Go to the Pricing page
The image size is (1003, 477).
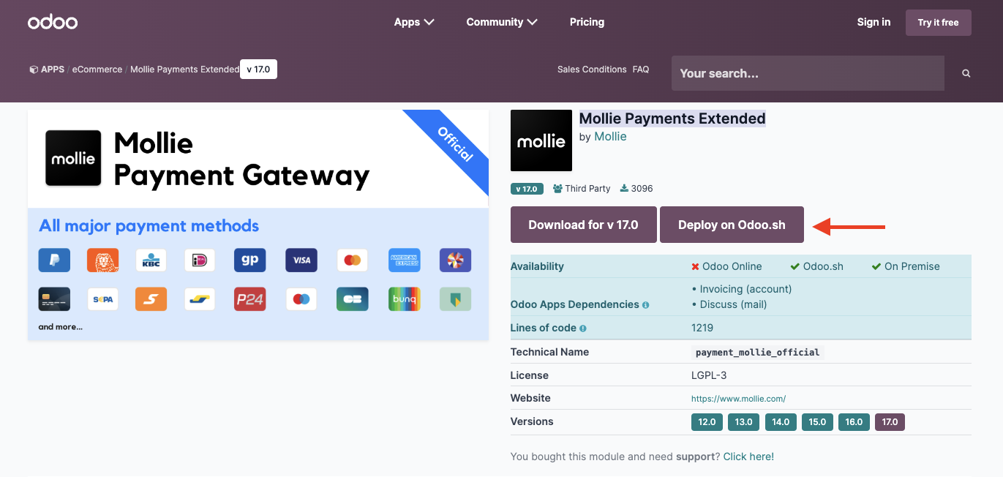(x=587, y=22)
